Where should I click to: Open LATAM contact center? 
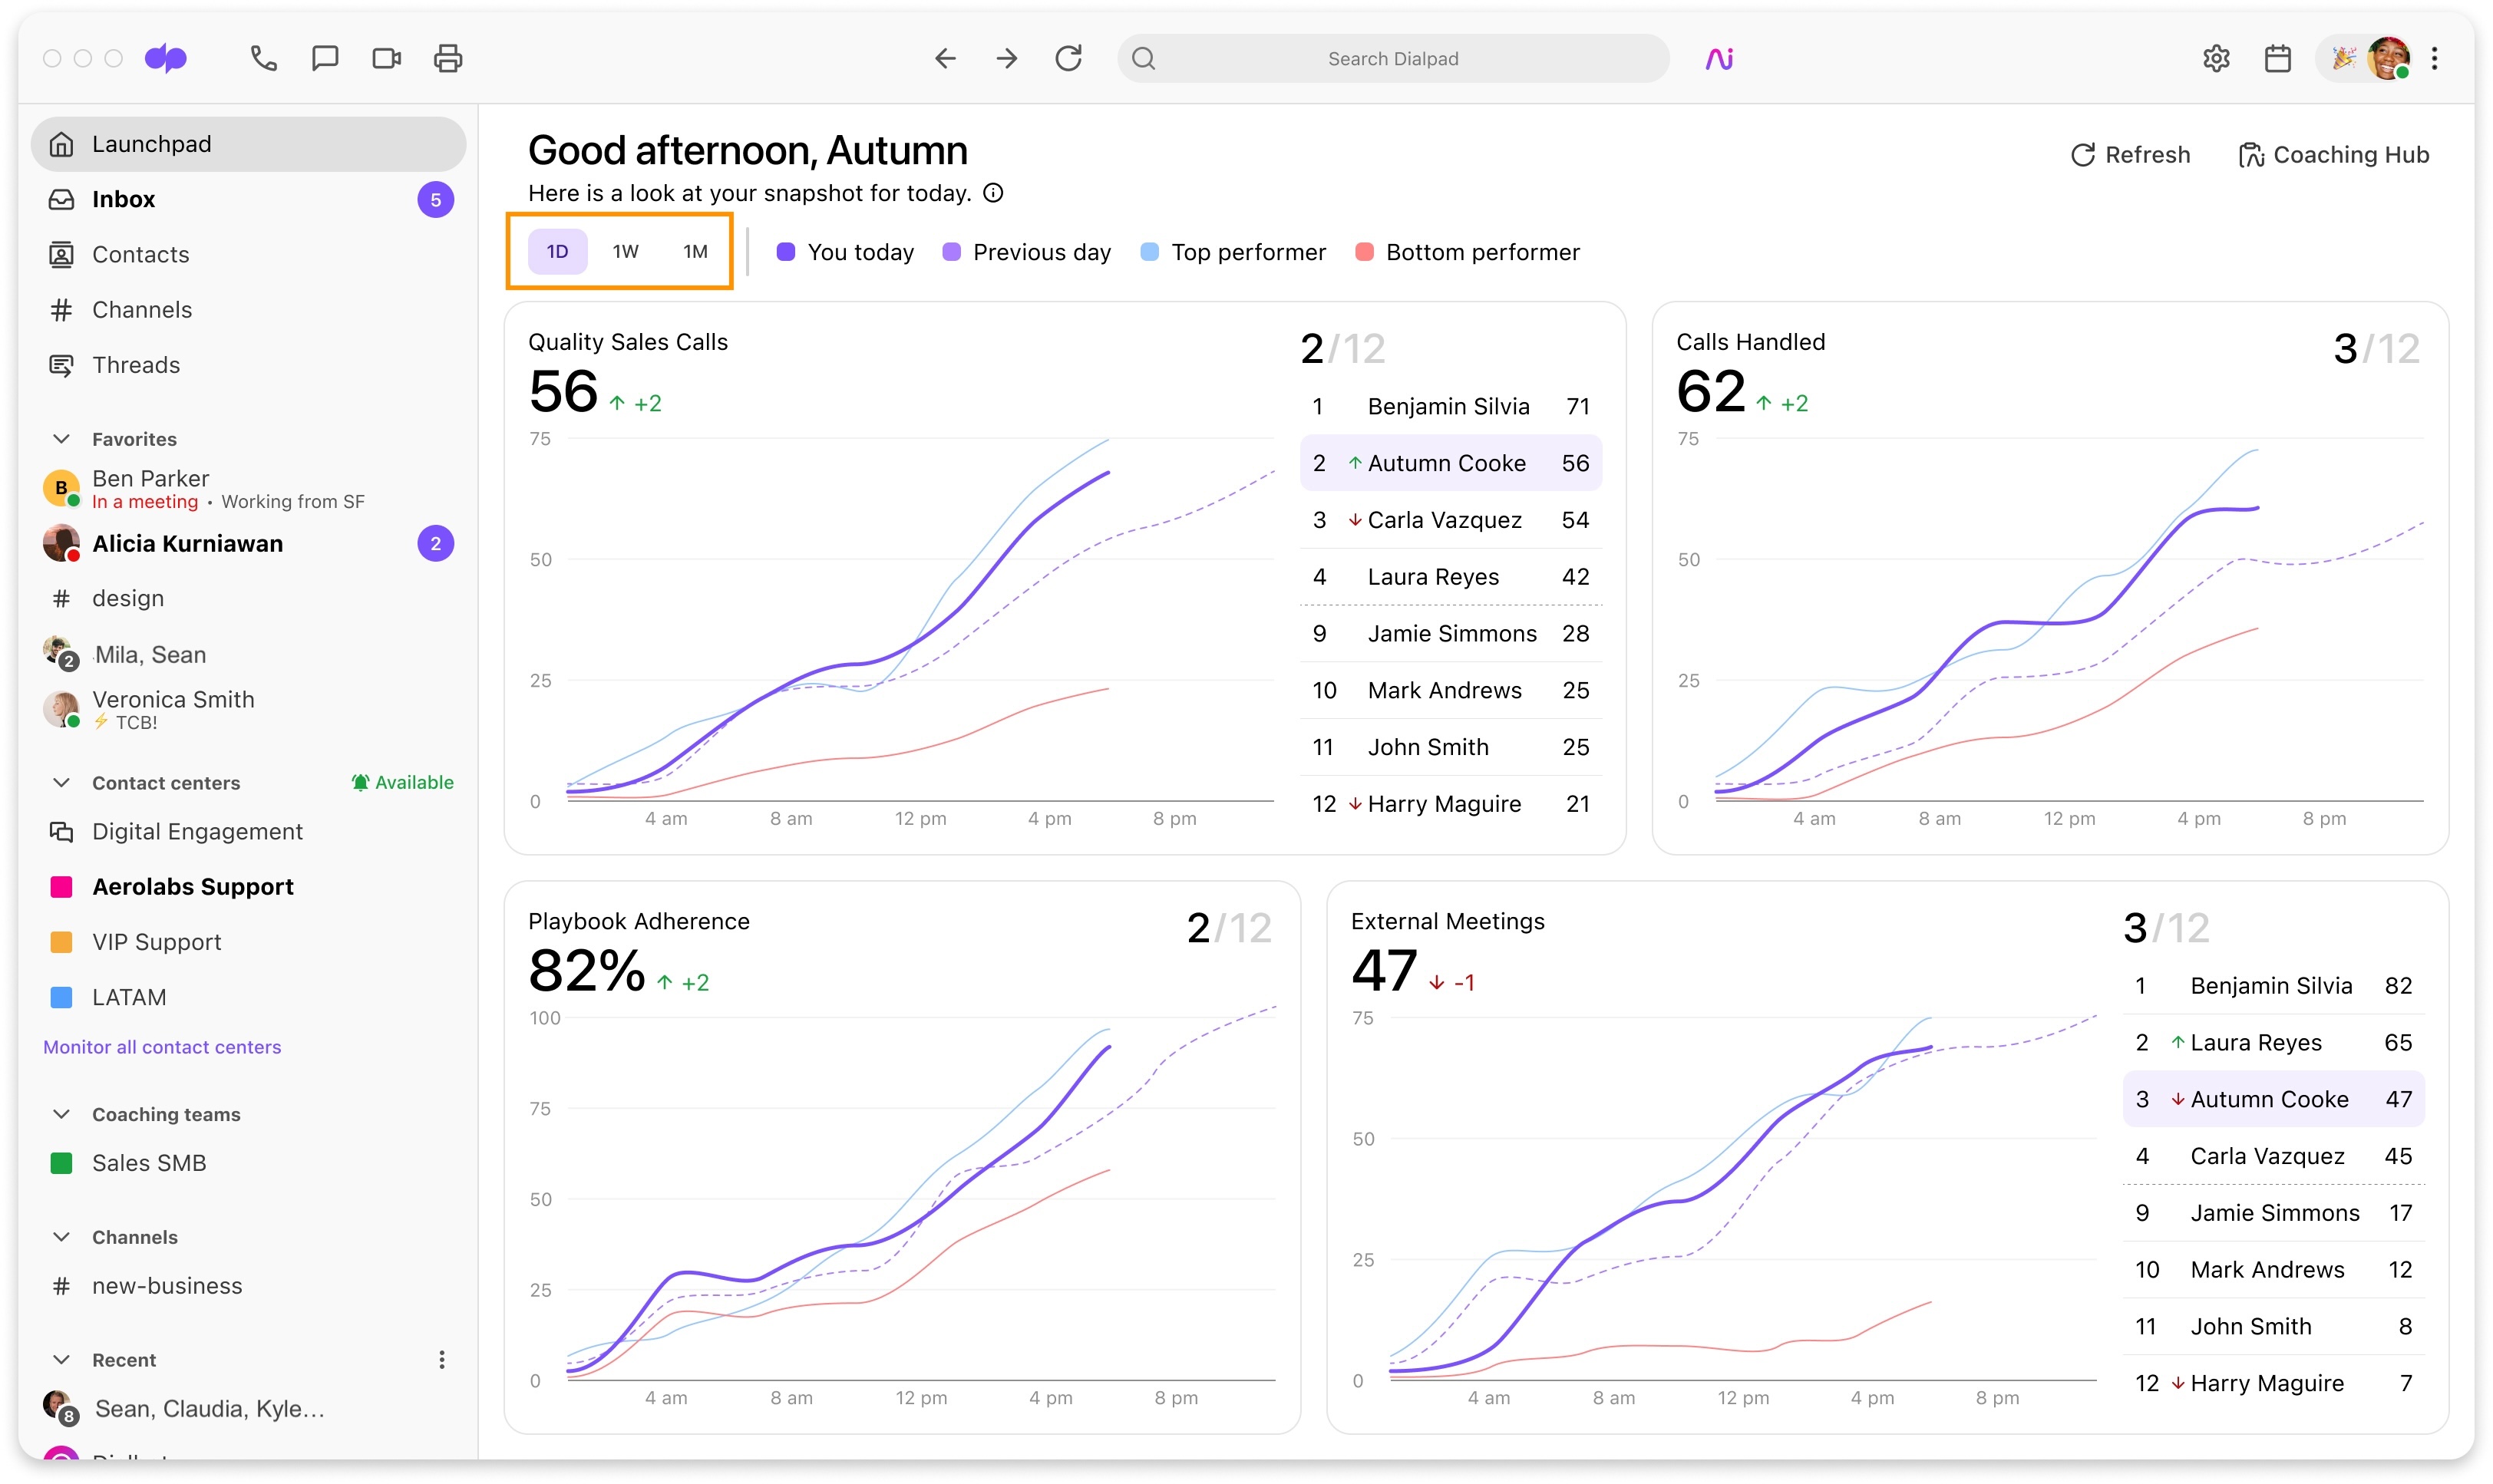(x=248, y=997)
